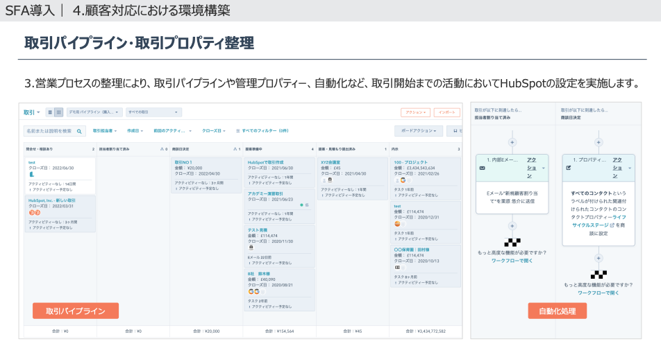
Task: Select the 商談日決定 trigger tab in automation panel
Action: point(599,114)
